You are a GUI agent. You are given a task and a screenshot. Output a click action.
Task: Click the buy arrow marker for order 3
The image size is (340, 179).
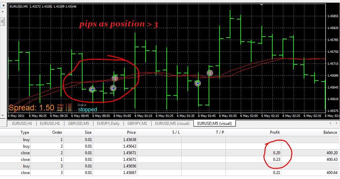197,83
